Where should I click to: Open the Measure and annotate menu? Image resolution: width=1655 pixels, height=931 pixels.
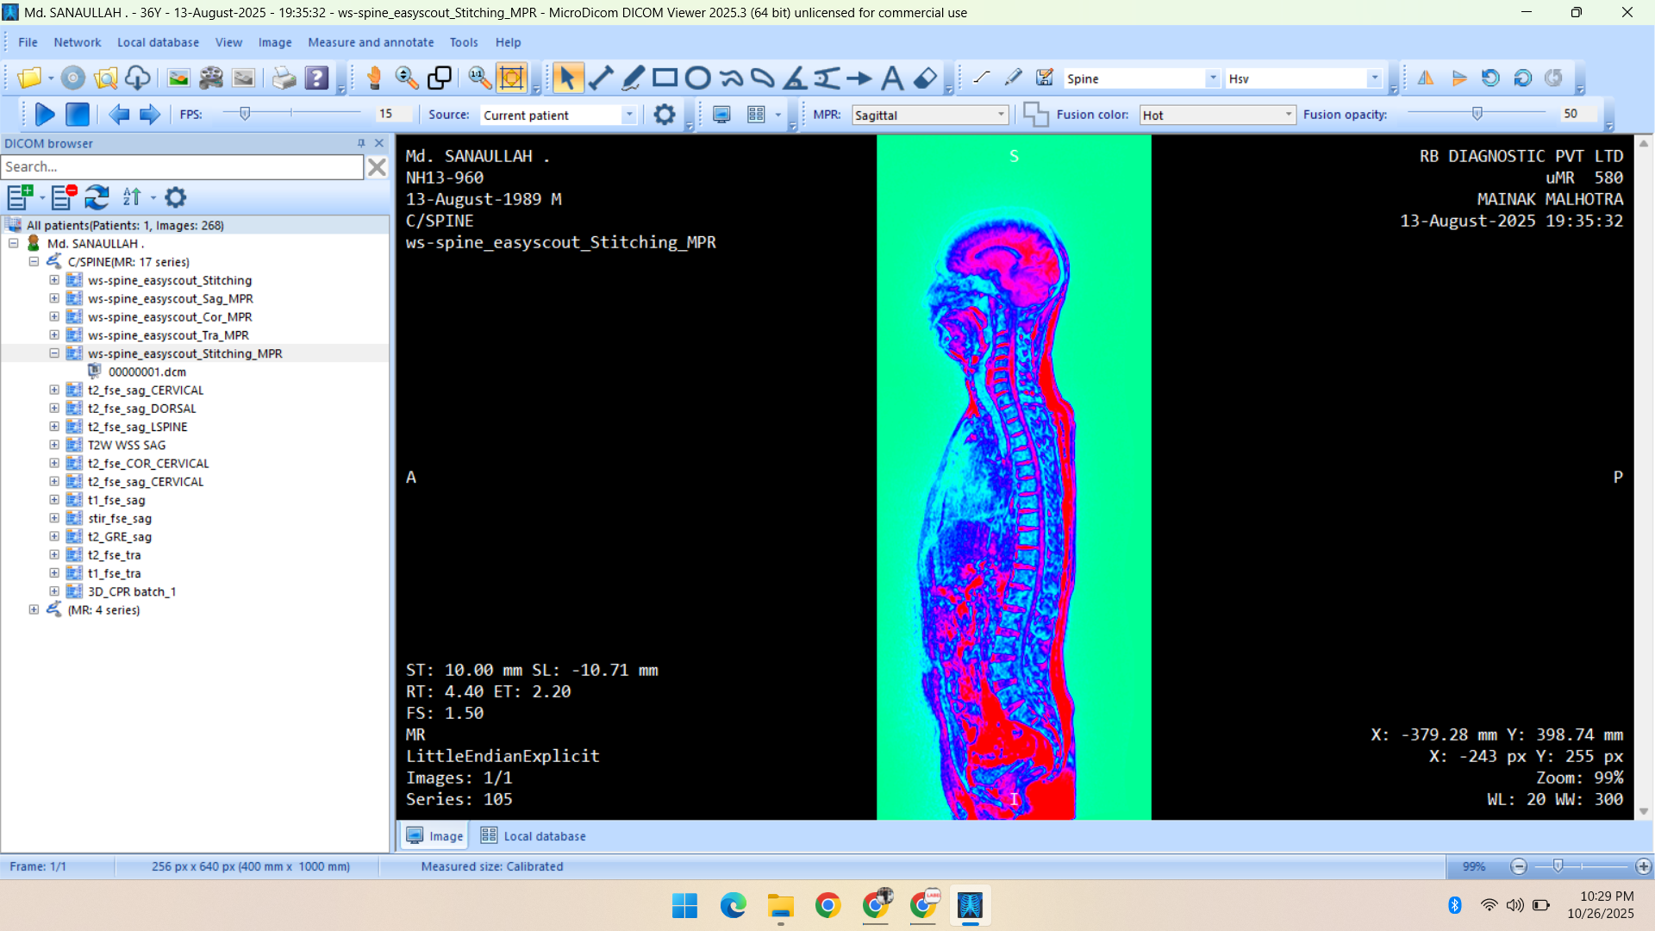click(371, 42)
